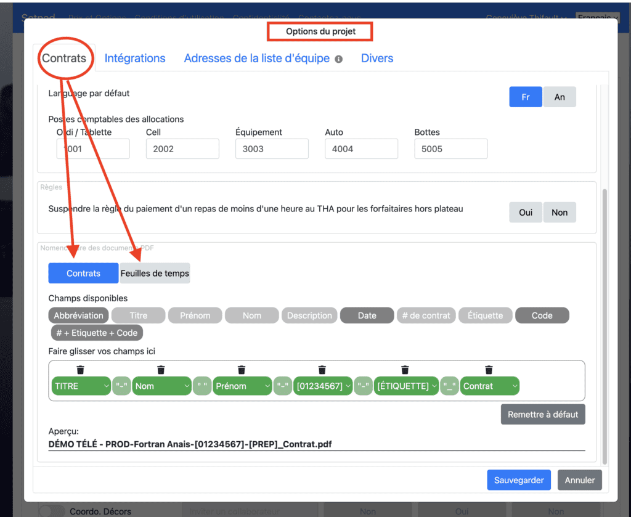631x517 pixels.
Task: Switch to the Intégrations tab
Action: [x=135, y=59]
